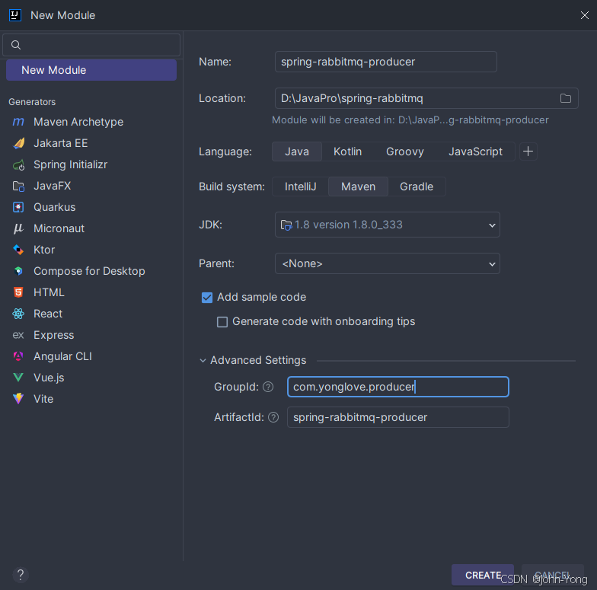Click the Jakarta EE sail icon

pyautogui.click(x=18, y=143)
